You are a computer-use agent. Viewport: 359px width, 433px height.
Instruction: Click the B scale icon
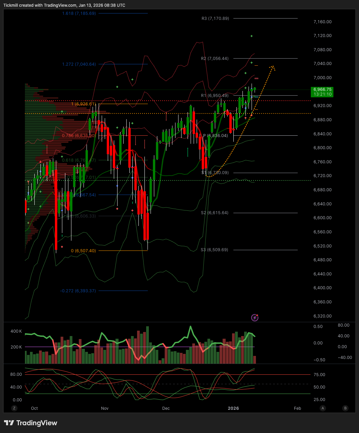click(x=345, y=408)
